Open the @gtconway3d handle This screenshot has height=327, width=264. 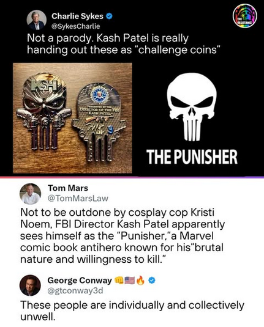[x=75, y=290]
